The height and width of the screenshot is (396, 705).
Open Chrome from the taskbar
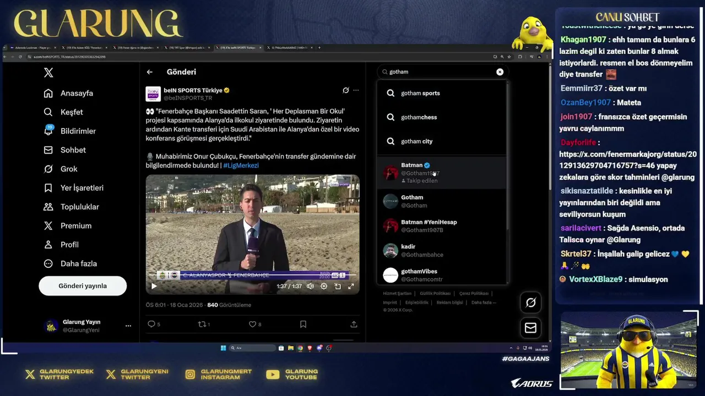pyautogui.click(x=300, y=348)
